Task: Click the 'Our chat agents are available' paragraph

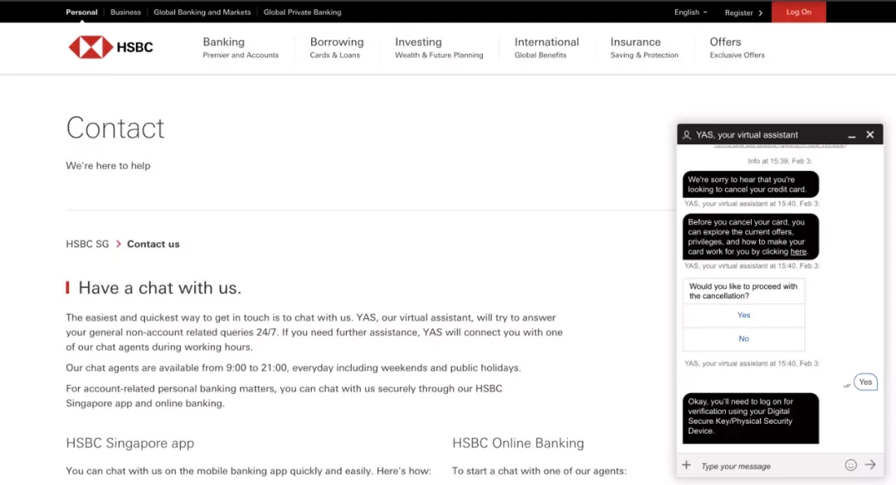Action: (293, 368)
